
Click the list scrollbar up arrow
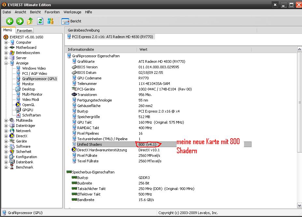coord(299,50)
